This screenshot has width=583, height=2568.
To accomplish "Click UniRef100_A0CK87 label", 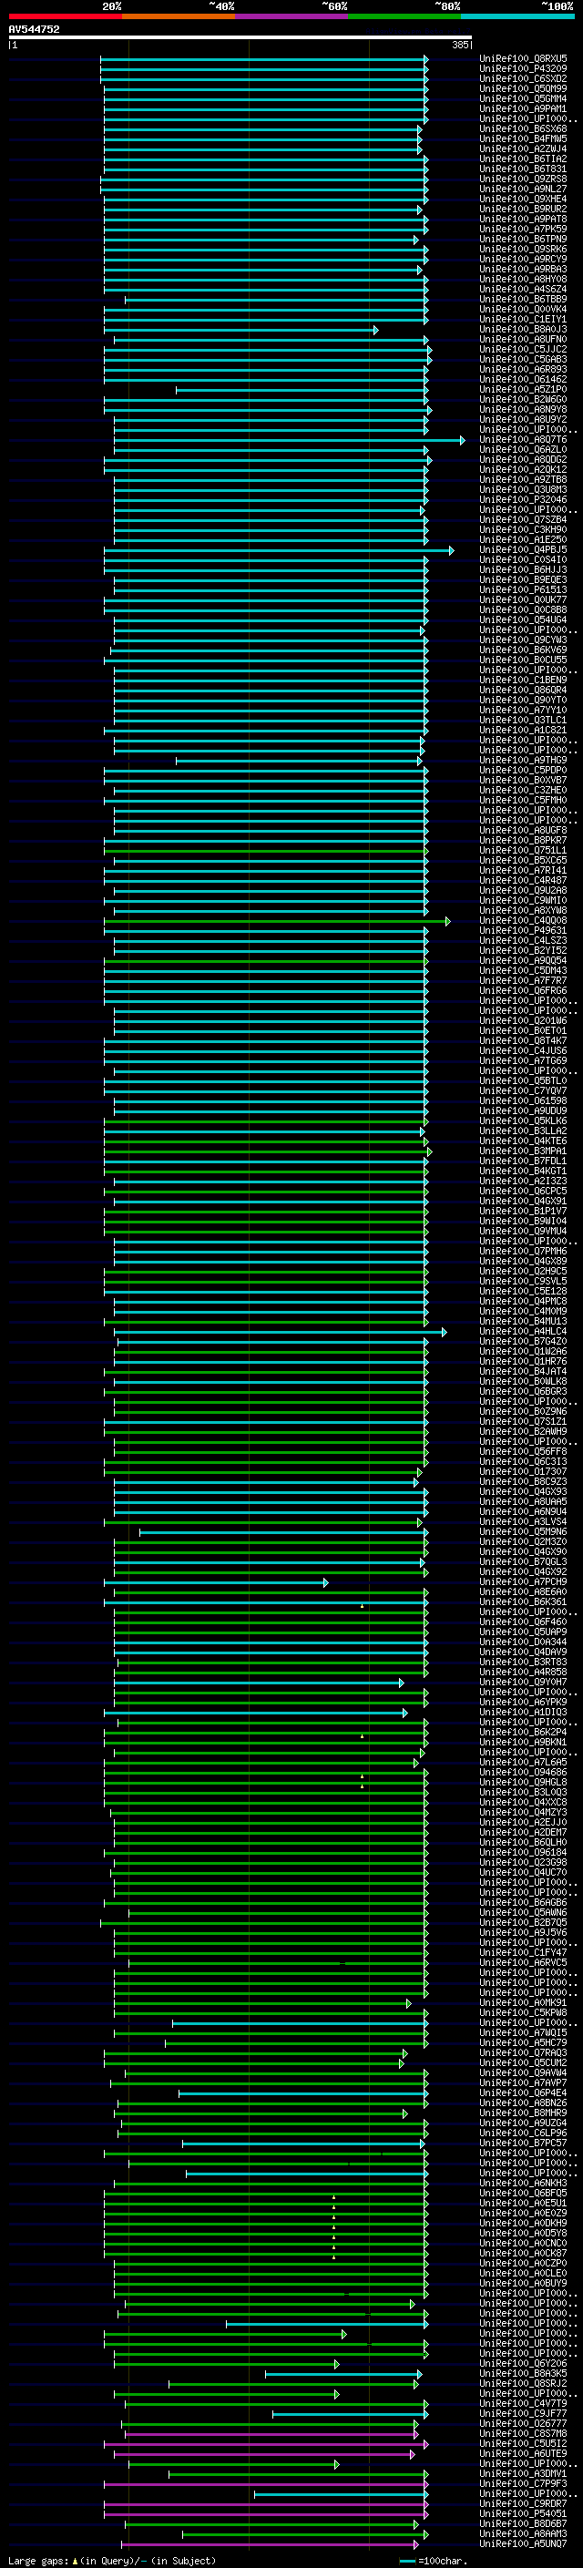I will [x=523, y=2253].
